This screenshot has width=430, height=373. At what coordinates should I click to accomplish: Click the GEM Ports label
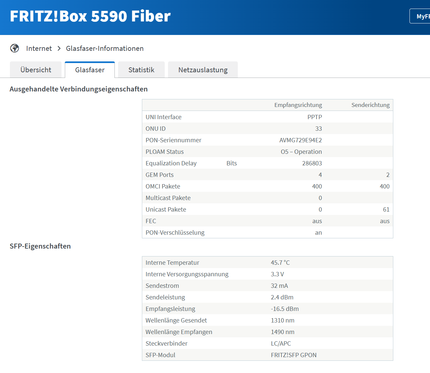(159, 175)
